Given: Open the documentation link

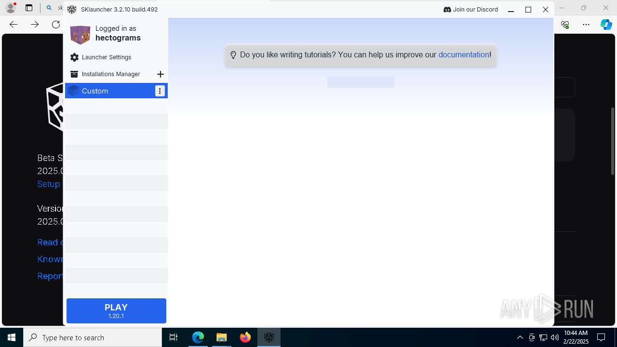Looking at the screenshot, I should pyautogui.click(x=464, y=55).
